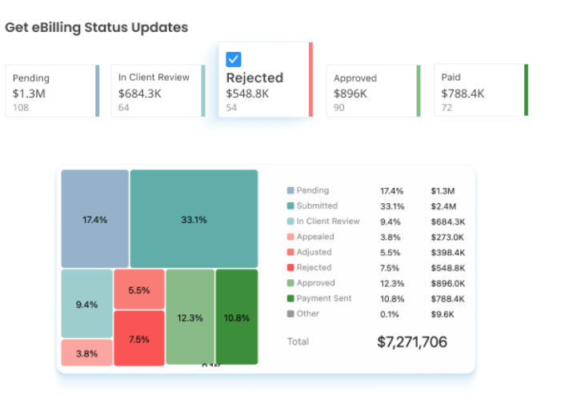The width and height of the screenshot is (561, 411).
Task: Click the 17.4% Pending treemap block
Action: (x=94, y=219)
